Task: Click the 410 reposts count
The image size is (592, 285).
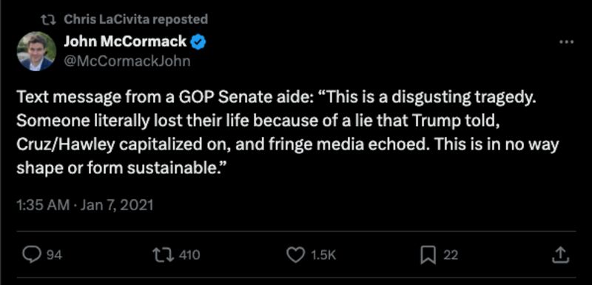Action: pyautogui.click(x=189, y=255)
